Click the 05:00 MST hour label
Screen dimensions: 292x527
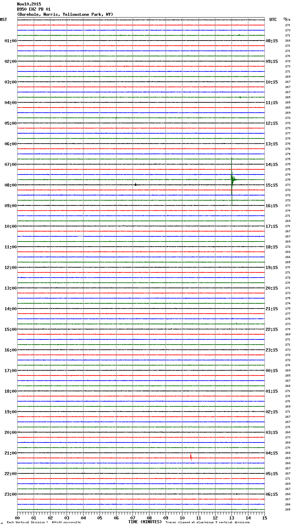(11, 123)
